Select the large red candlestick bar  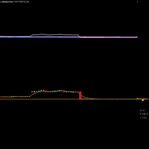coord(80,95)
